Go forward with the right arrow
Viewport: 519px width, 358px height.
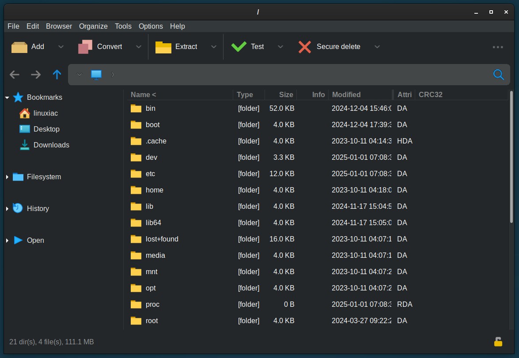(36, 75)
